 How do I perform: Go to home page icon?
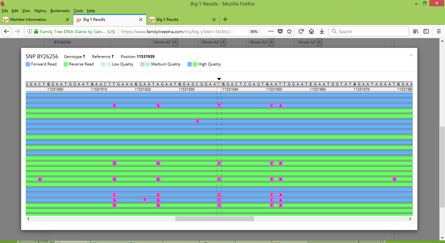pyautogui.click(x=311, y=32)
